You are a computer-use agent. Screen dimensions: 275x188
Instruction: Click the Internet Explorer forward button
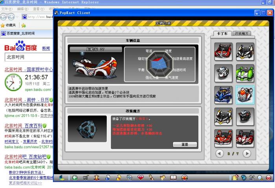pos(11,17)
